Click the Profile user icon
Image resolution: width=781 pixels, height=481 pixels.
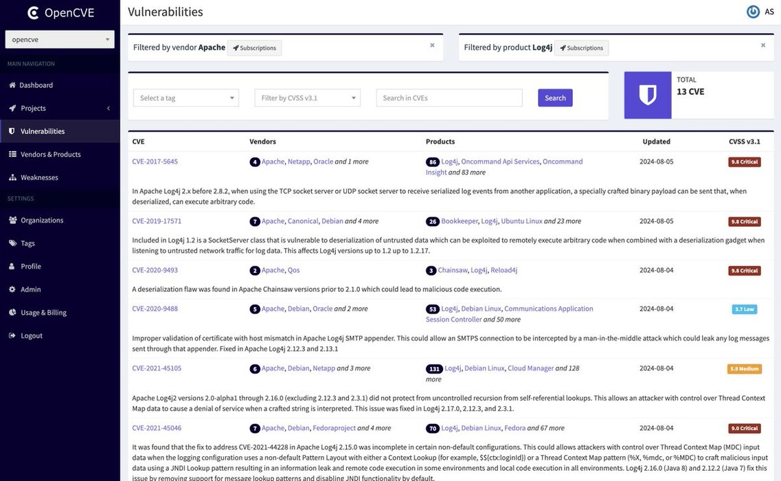point(12,266)
